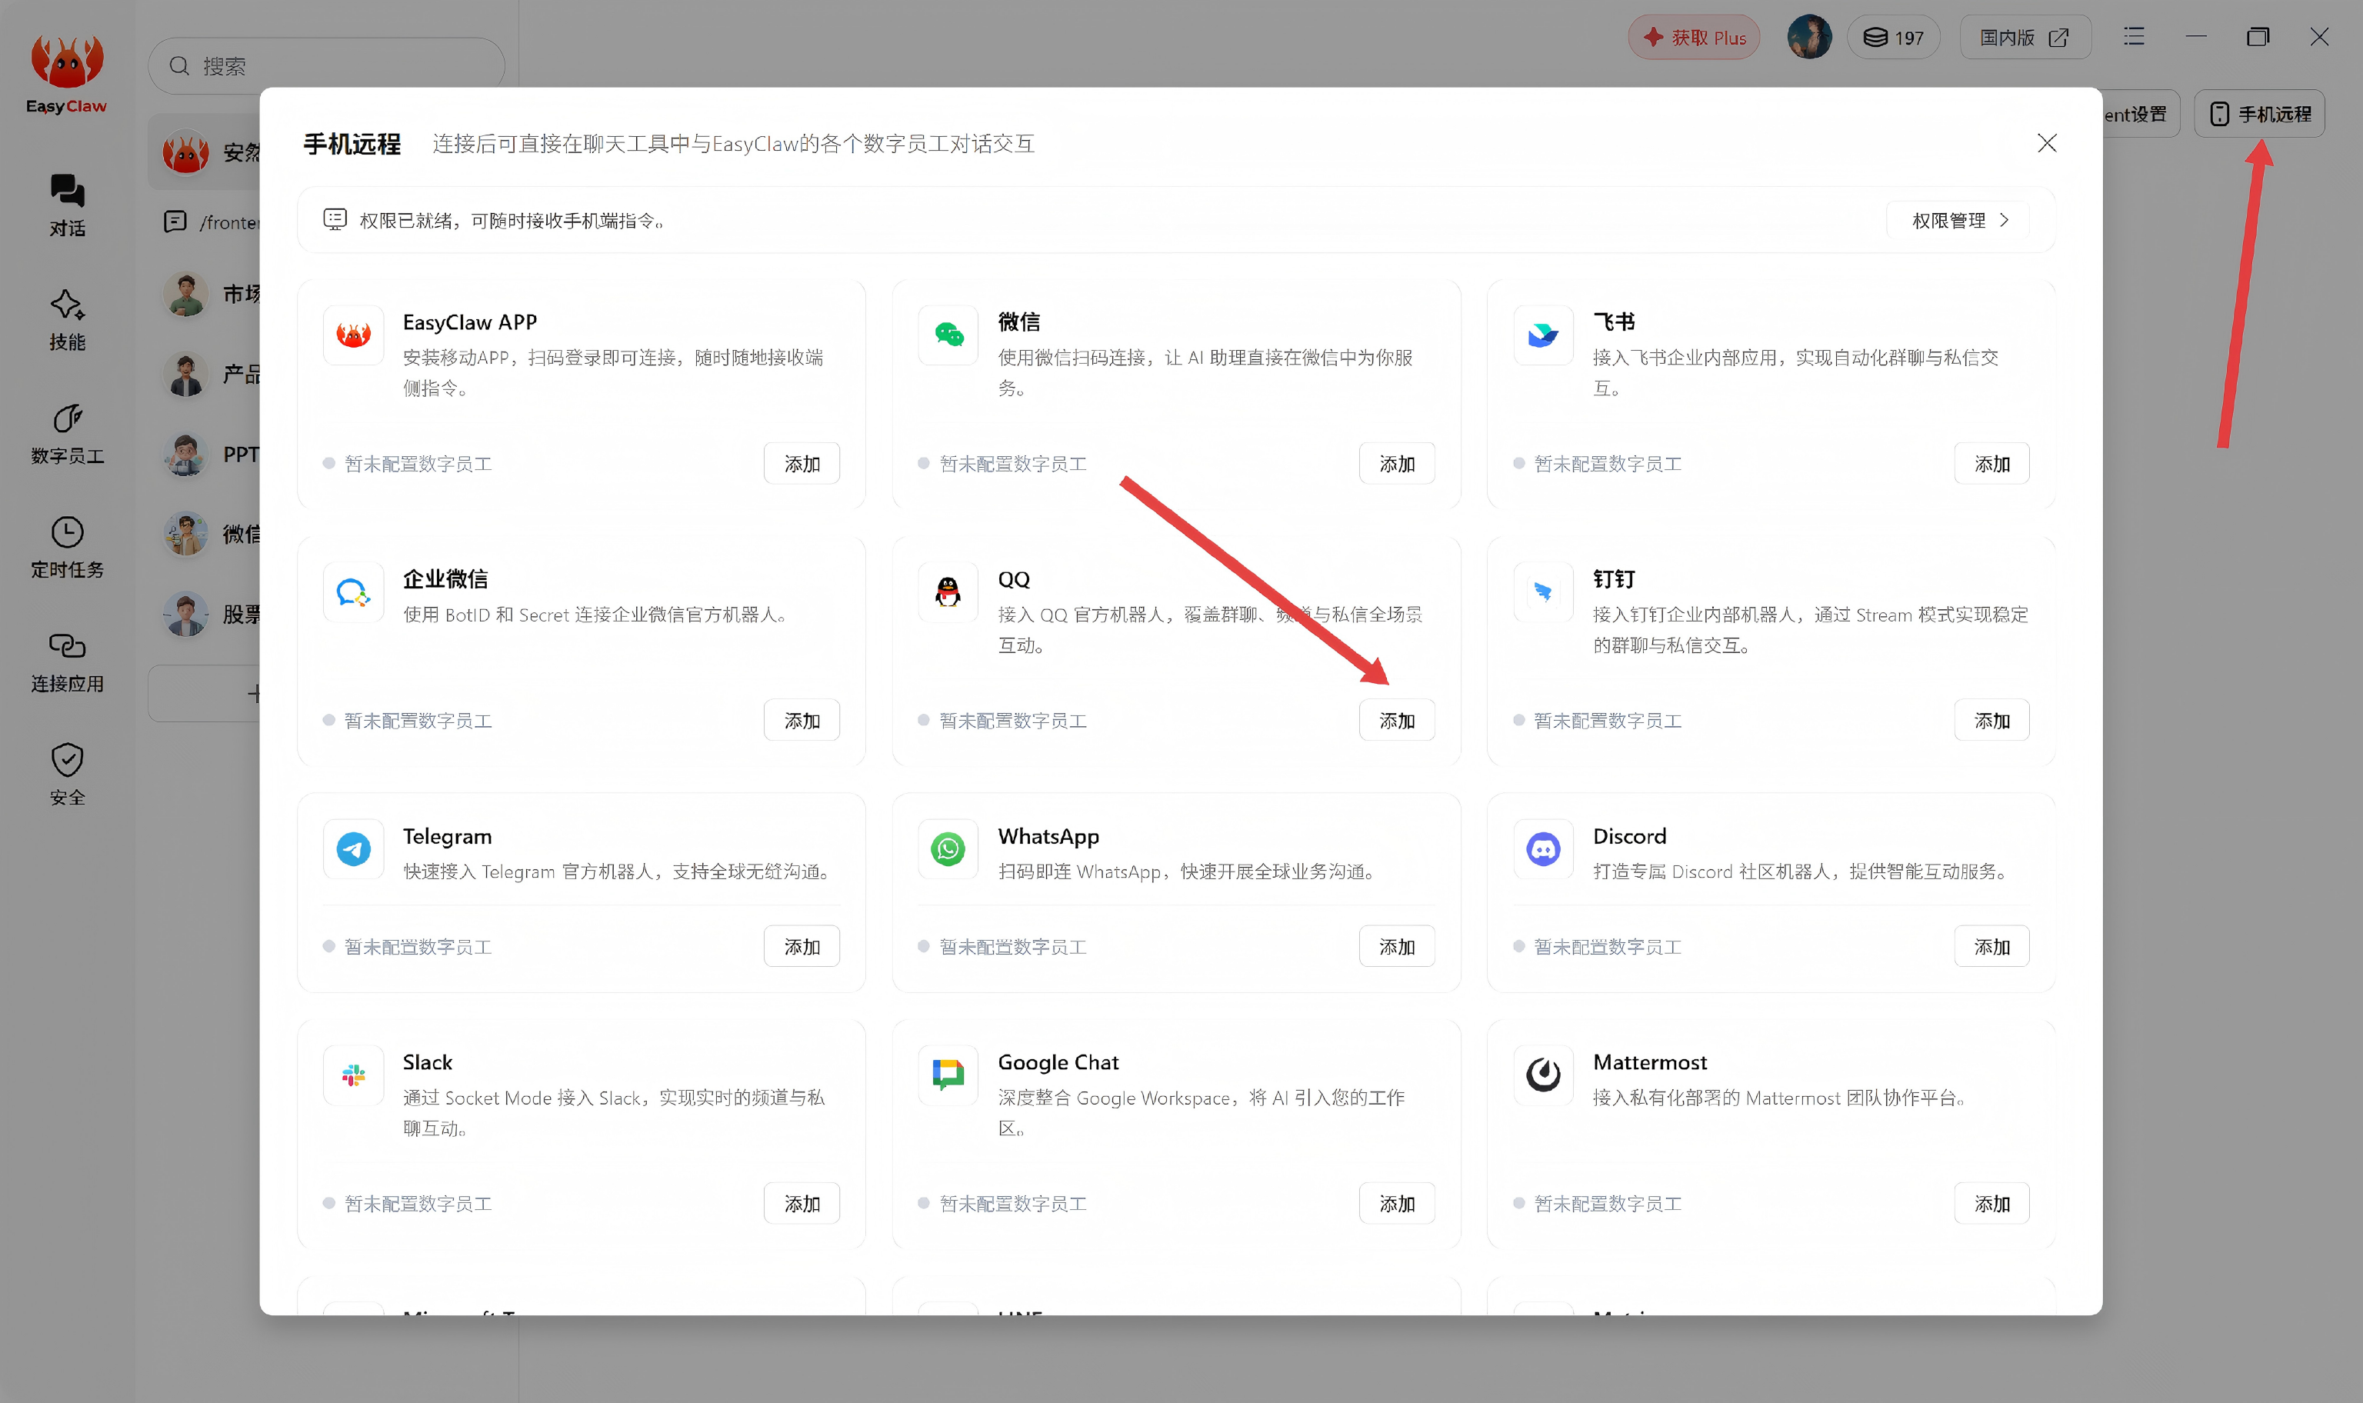Open the top-right list menu icon
This screenshot has height=1403, width=2363.
[2133, 37]
